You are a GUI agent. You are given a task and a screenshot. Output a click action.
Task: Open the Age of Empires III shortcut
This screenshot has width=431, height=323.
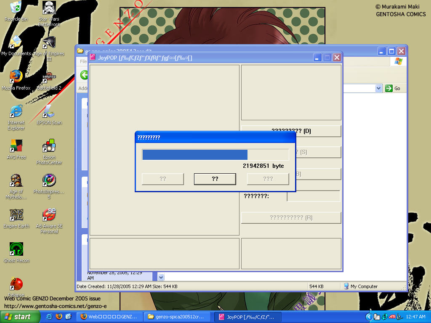coord(49,43)
